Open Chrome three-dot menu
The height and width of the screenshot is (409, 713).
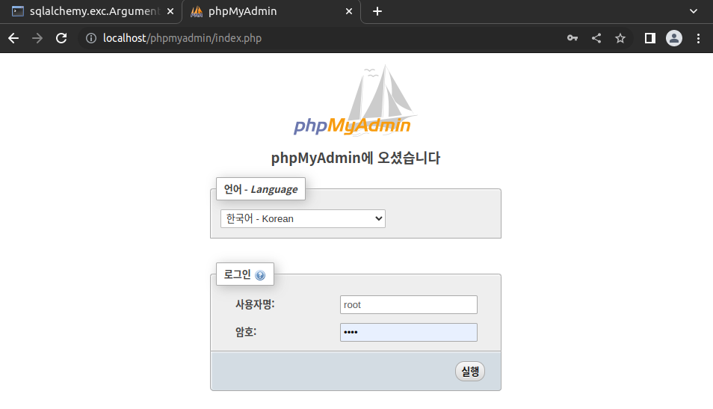pos(699,38)
